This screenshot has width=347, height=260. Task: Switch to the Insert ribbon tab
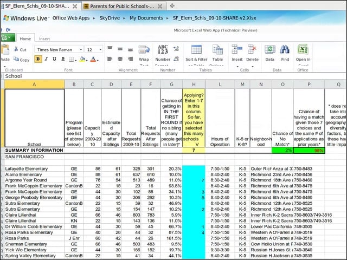click(44, 38)
